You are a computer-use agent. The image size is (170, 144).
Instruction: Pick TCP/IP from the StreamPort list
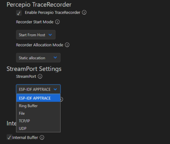point(38,121)
